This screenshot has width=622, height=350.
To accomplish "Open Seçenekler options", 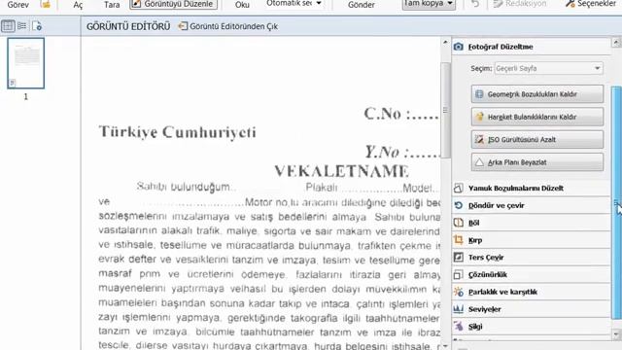I will point(590,4).
